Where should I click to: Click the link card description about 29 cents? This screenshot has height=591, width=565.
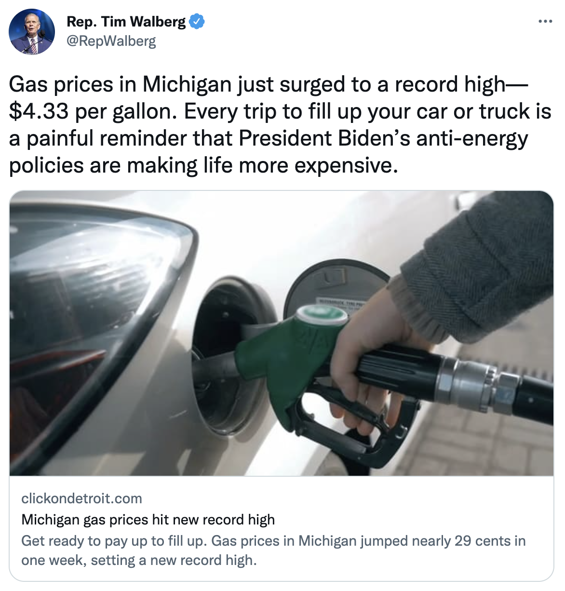coord(273,551)
